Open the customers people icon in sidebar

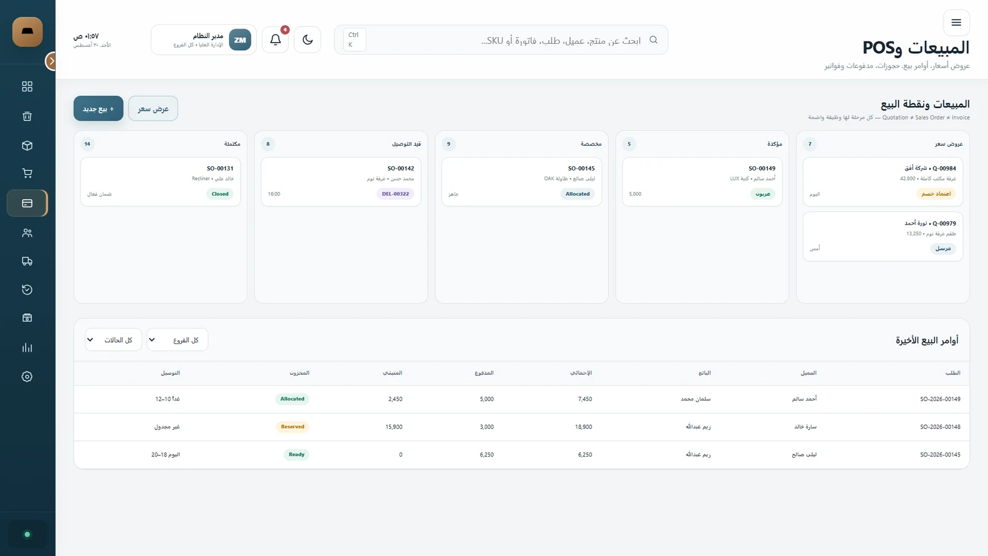27,233
